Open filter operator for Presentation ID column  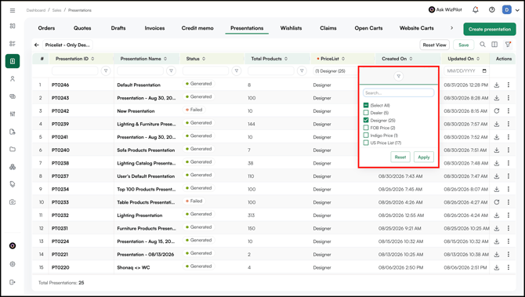tap(106, 71)
